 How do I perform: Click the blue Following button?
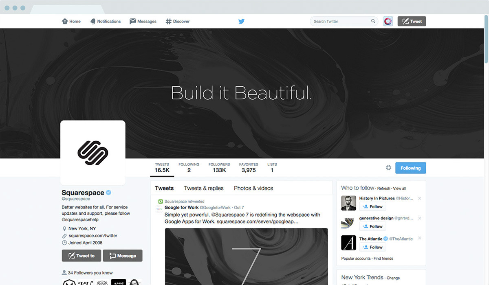click(x=411, y=168)
